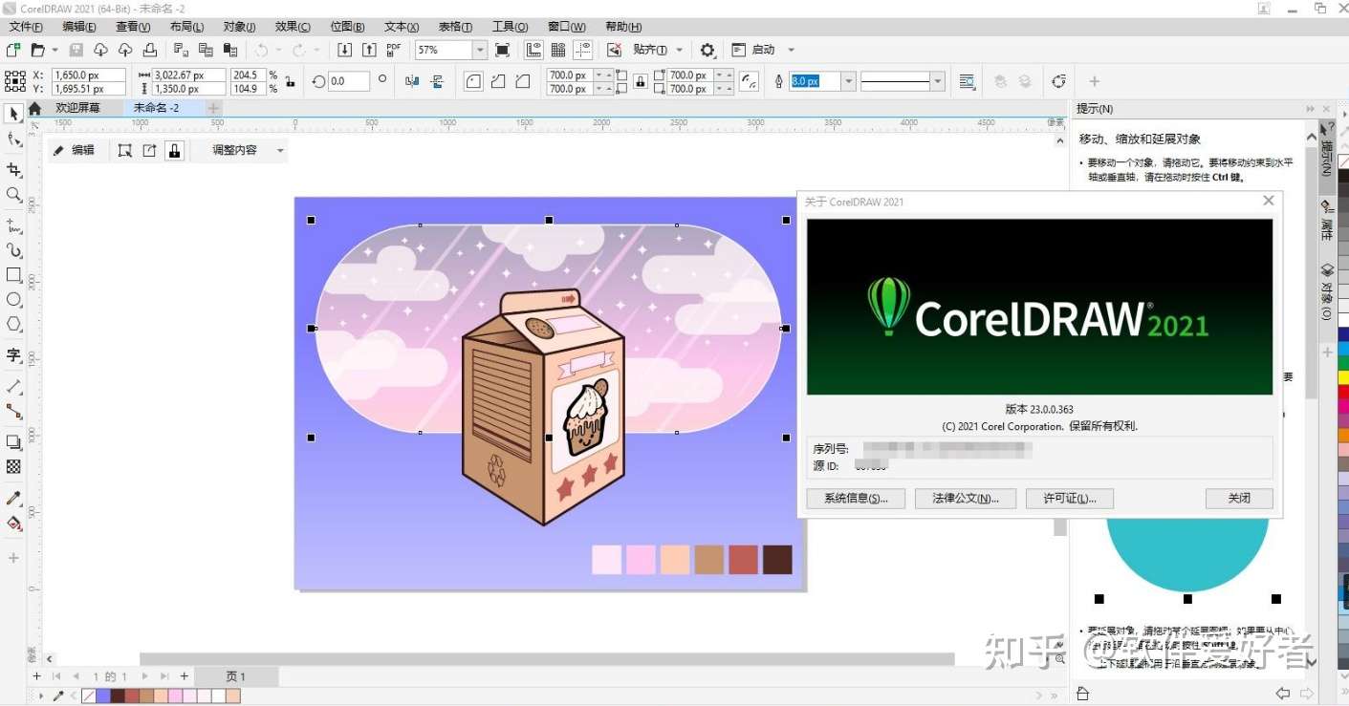Toggle the rulers button on the toolbar
Image resolution: width=1349 pixels, height=706 pixels.
click(x=533, y=50)
